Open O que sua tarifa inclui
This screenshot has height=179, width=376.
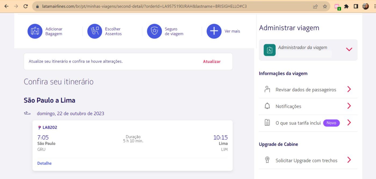(x=308, y=123)
